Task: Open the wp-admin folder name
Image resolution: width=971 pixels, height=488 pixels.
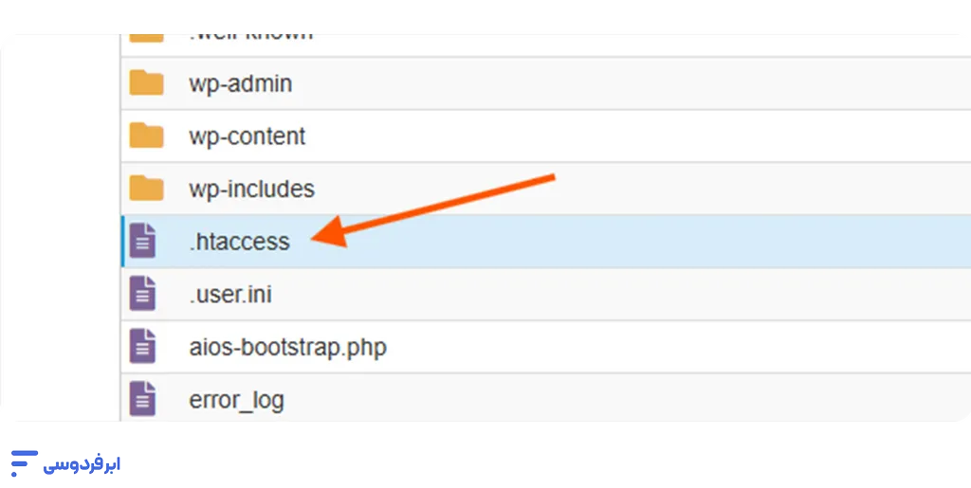Action: 240,83
